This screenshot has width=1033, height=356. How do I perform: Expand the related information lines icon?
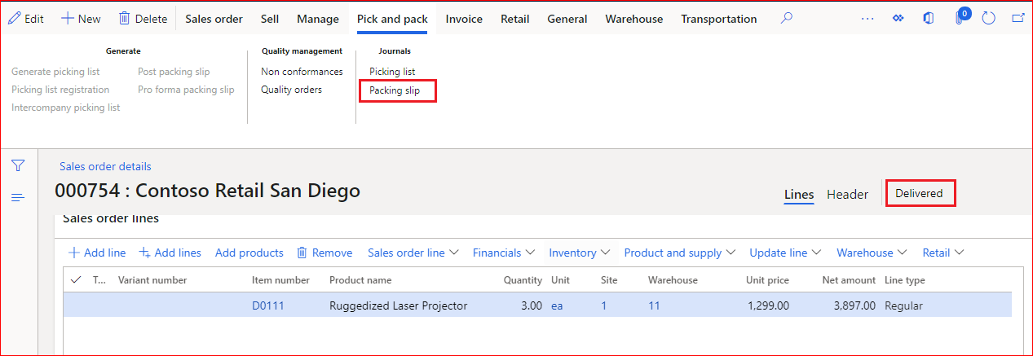(18, 198)
